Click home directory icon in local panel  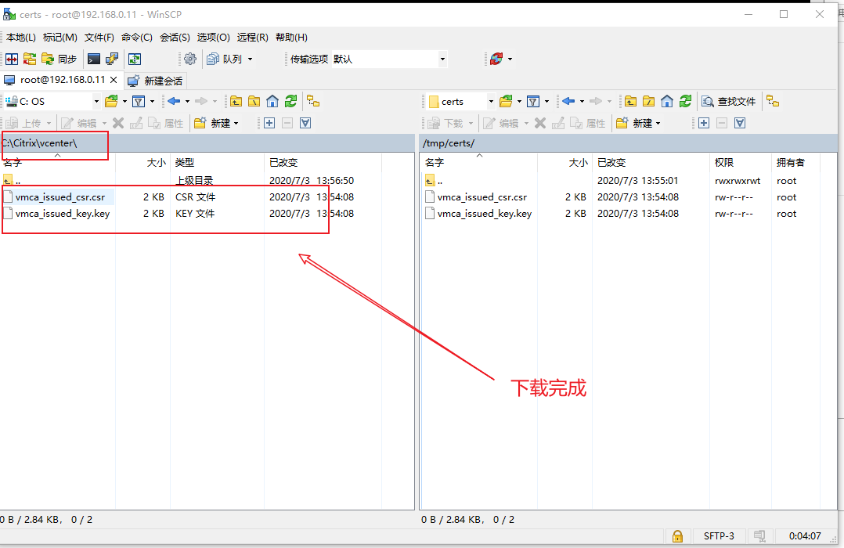point(272,101)
